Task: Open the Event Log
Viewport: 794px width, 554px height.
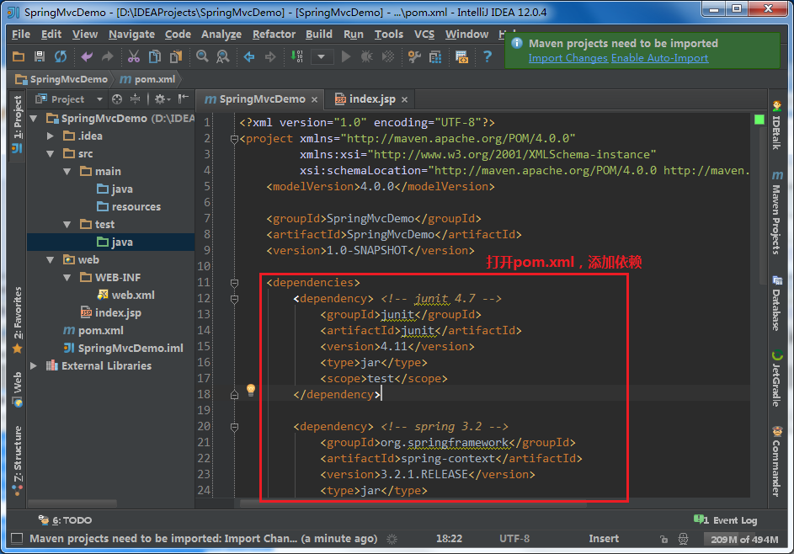Action: tap(725, 520)
